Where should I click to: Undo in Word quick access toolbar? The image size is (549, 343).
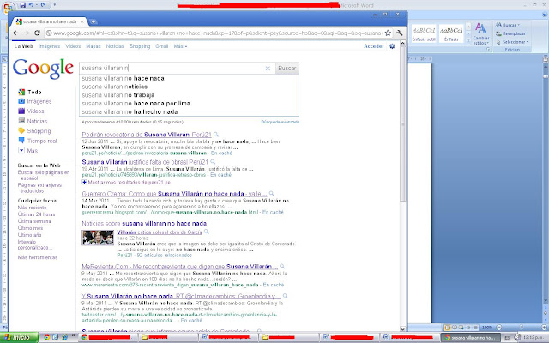pyautogui.click(x=31, y=5)
